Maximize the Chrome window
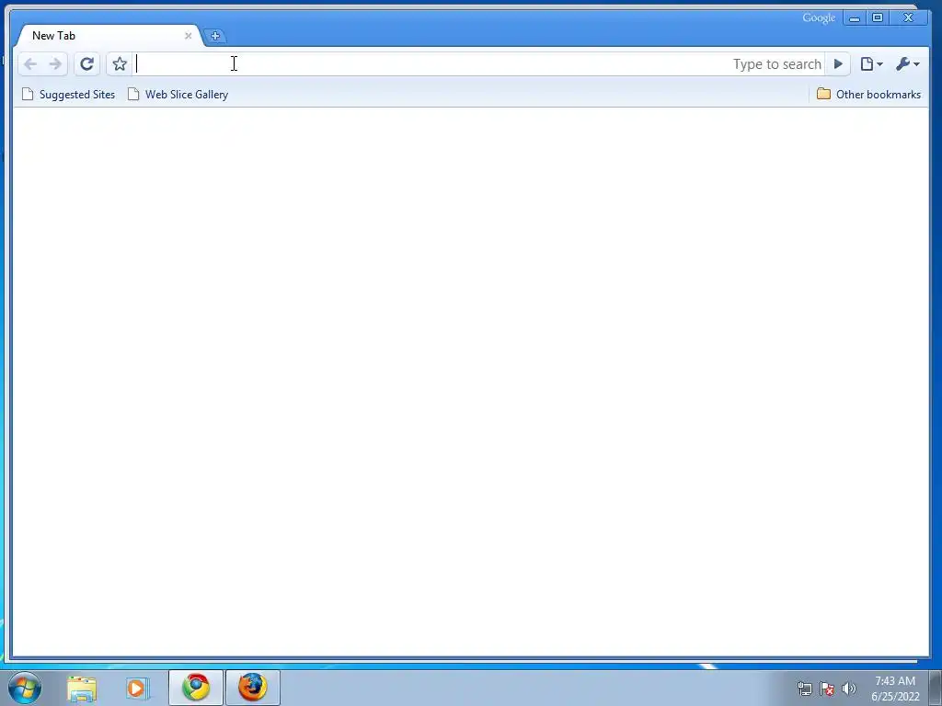This screenshot has height=706, width=942. point(877,18)
